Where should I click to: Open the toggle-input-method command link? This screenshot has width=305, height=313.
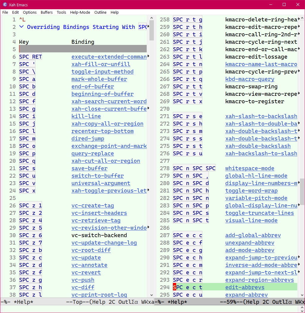[x=102, y=72]
